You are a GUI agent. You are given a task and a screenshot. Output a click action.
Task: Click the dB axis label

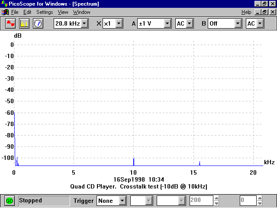pyautogui.click(x=18, y=36)
